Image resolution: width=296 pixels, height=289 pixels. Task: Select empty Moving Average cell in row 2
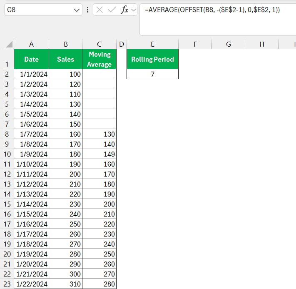pyautogui.click(x=99, y=74)
